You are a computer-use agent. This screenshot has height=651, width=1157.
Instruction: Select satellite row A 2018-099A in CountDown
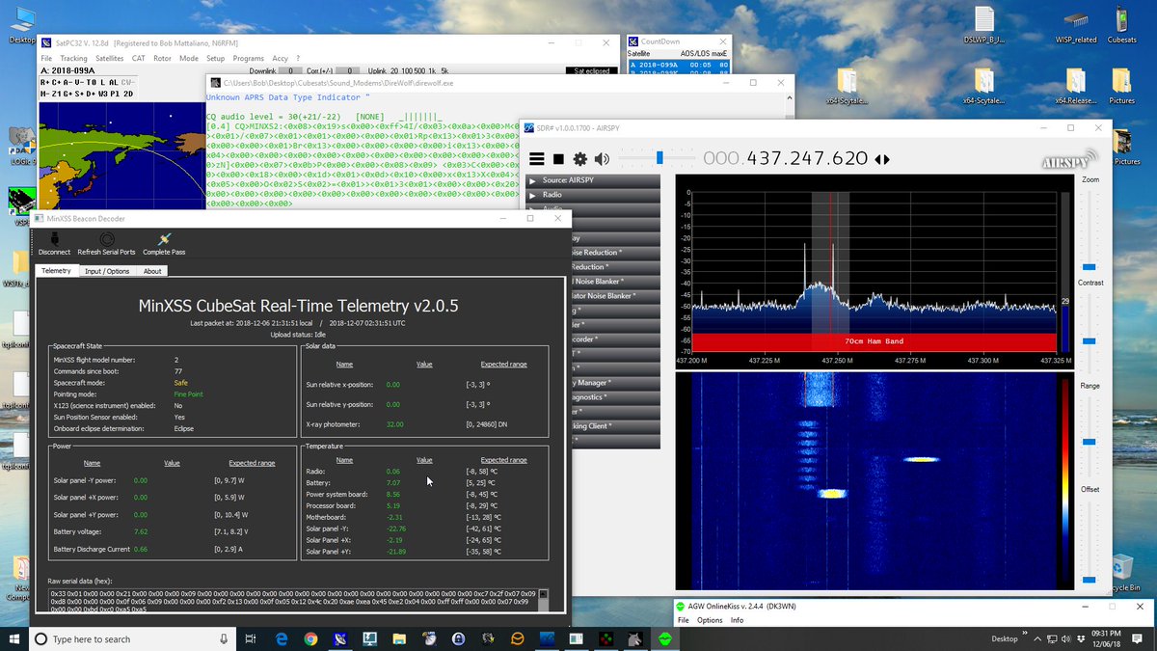pyautogui.click(x=679, y=65)
